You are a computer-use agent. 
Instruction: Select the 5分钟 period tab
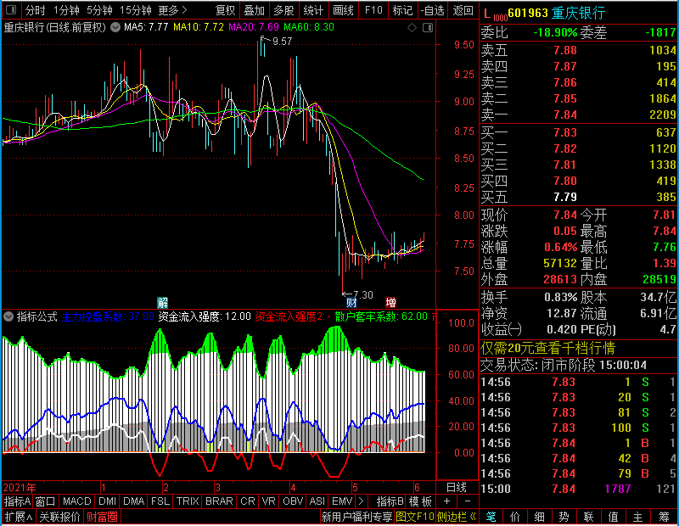pyautogui.click(x=99, y=10)
